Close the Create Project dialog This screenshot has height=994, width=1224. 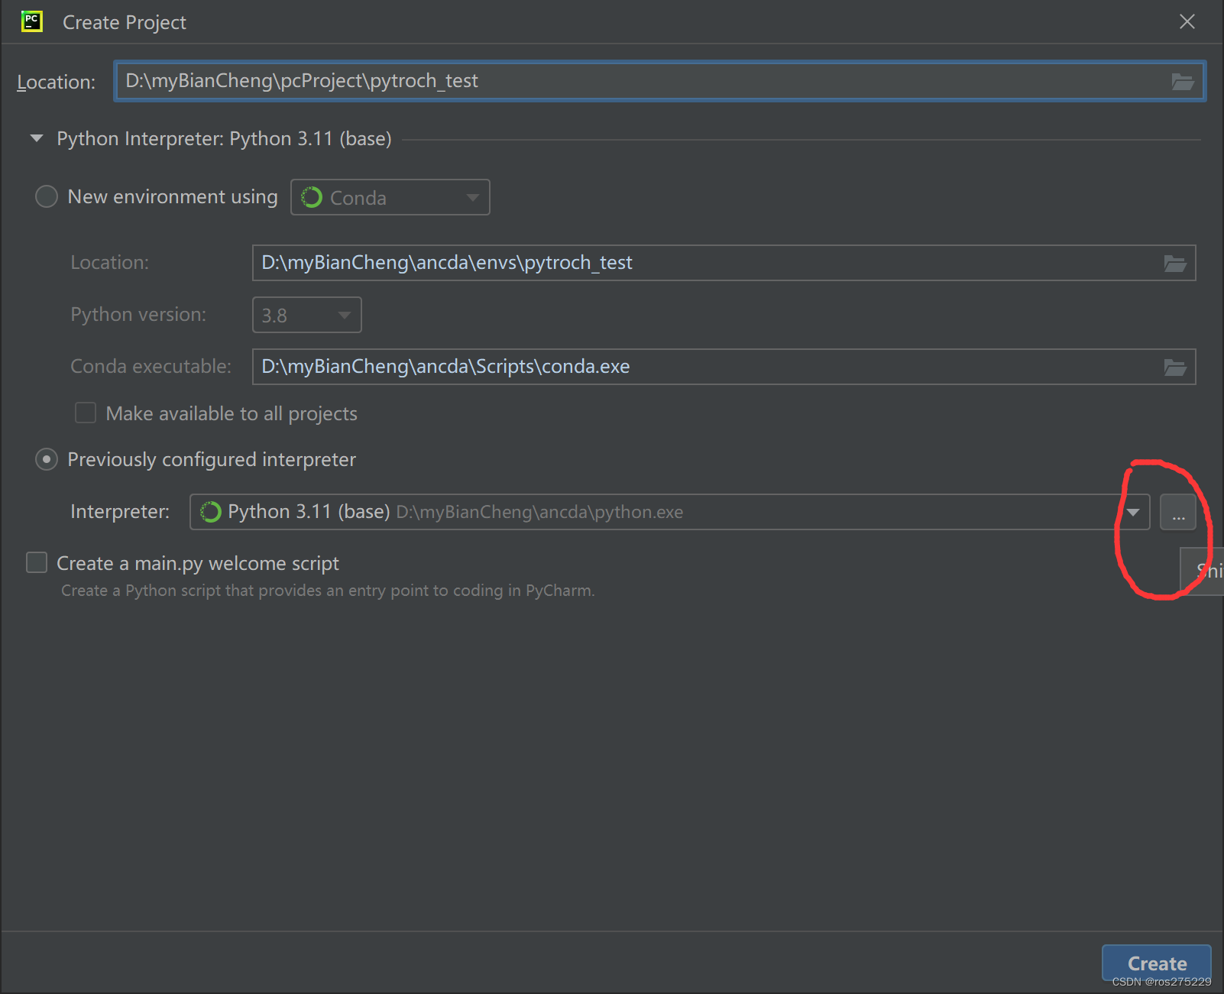1187,21
